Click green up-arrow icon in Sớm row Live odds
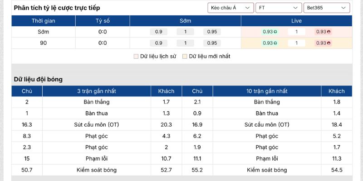This screenshot has width=363, height=181. click(275, 32)
